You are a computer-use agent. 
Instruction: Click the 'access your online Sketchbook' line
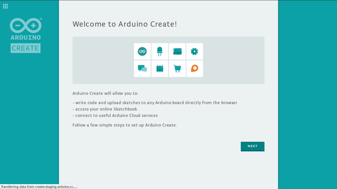105,109
